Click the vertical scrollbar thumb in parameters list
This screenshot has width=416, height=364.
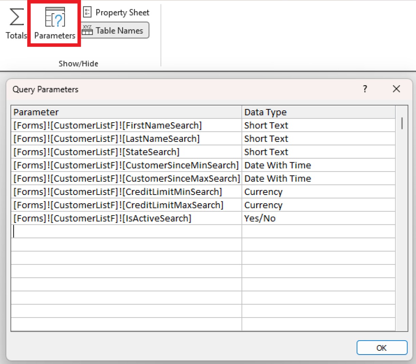(x=402, y=123)
